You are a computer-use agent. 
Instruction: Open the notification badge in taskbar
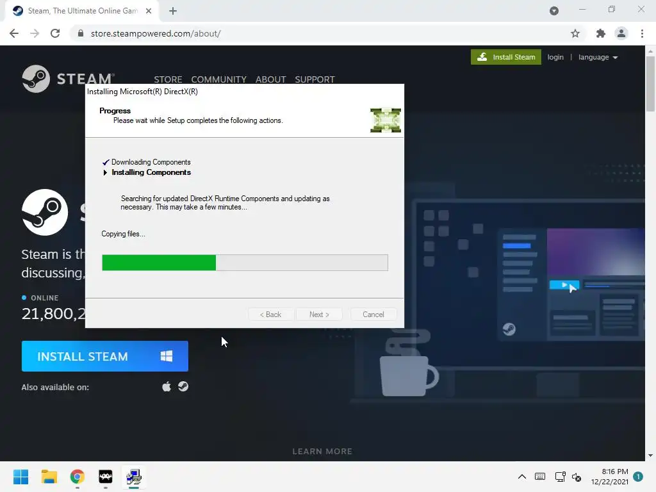point(638,477)
